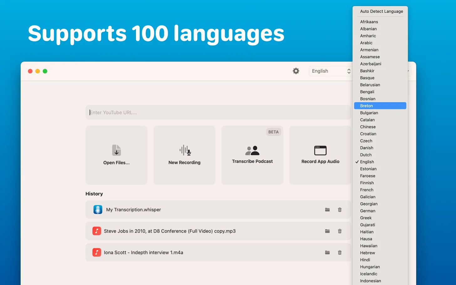Delete the Steve Jobs mp3 entry
This screenshot has width=456, height=285.
click(340, 231)
